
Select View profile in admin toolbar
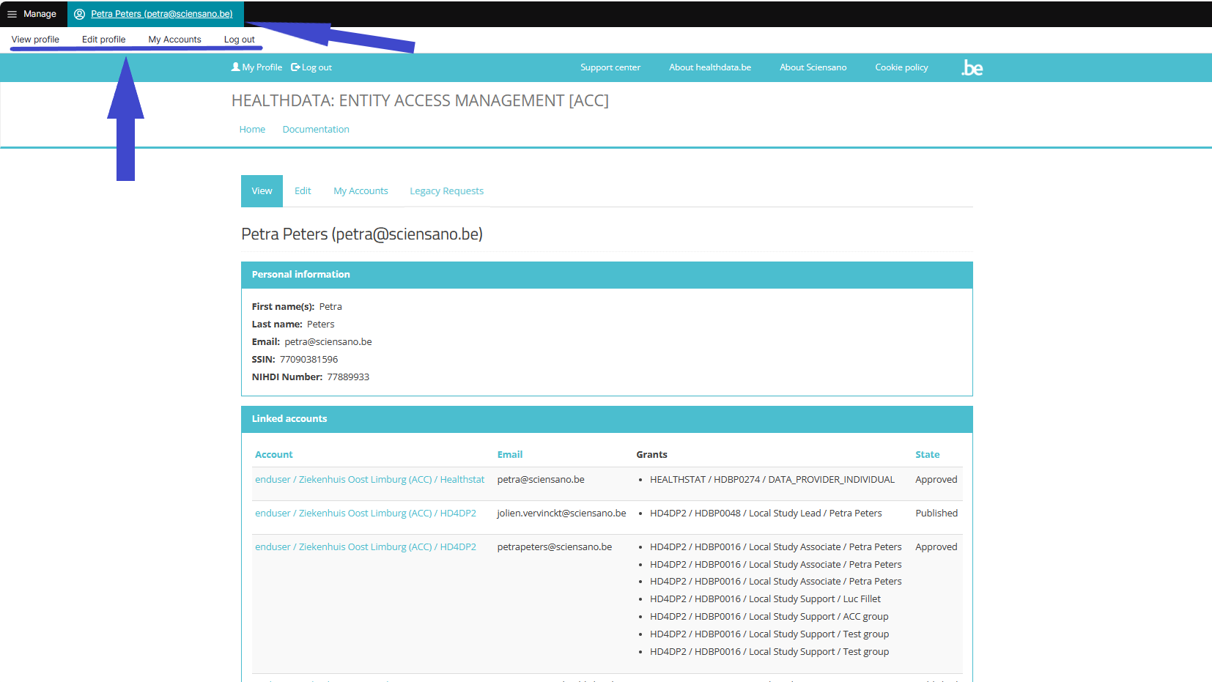pyautogui.click(x=35, y=40)
